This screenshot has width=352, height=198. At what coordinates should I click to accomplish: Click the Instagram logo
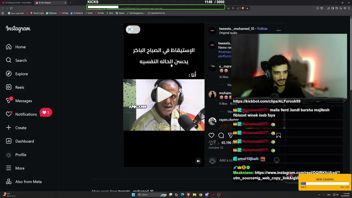(x=18, y=29)
